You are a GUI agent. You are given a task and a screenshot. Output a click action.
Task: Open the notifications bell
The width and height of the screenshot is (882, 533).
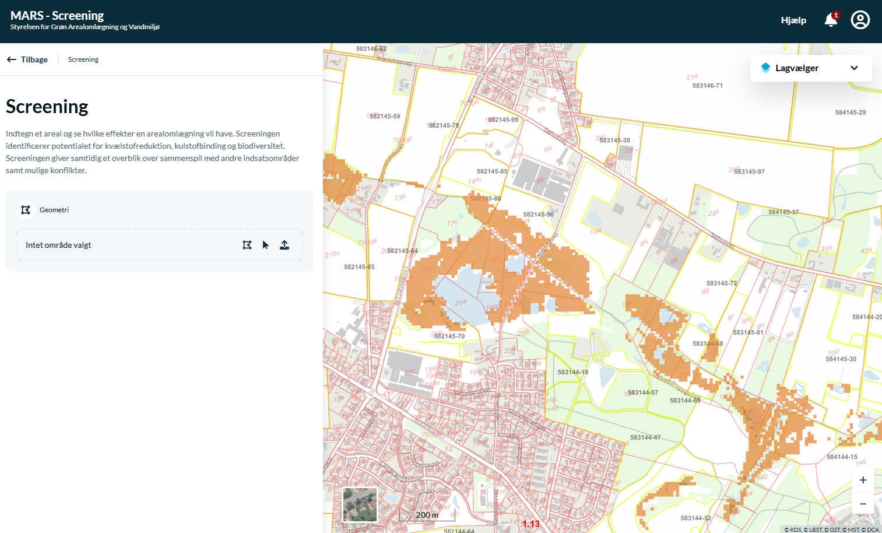[x=831, y=20]
